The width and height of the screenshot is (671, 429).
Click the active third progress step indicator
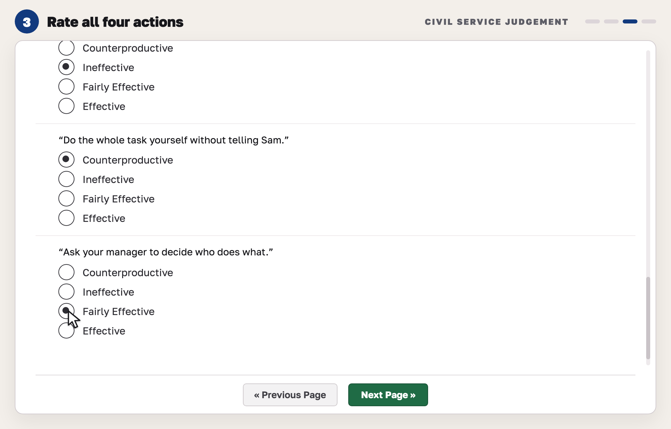(x=630, y=21)
